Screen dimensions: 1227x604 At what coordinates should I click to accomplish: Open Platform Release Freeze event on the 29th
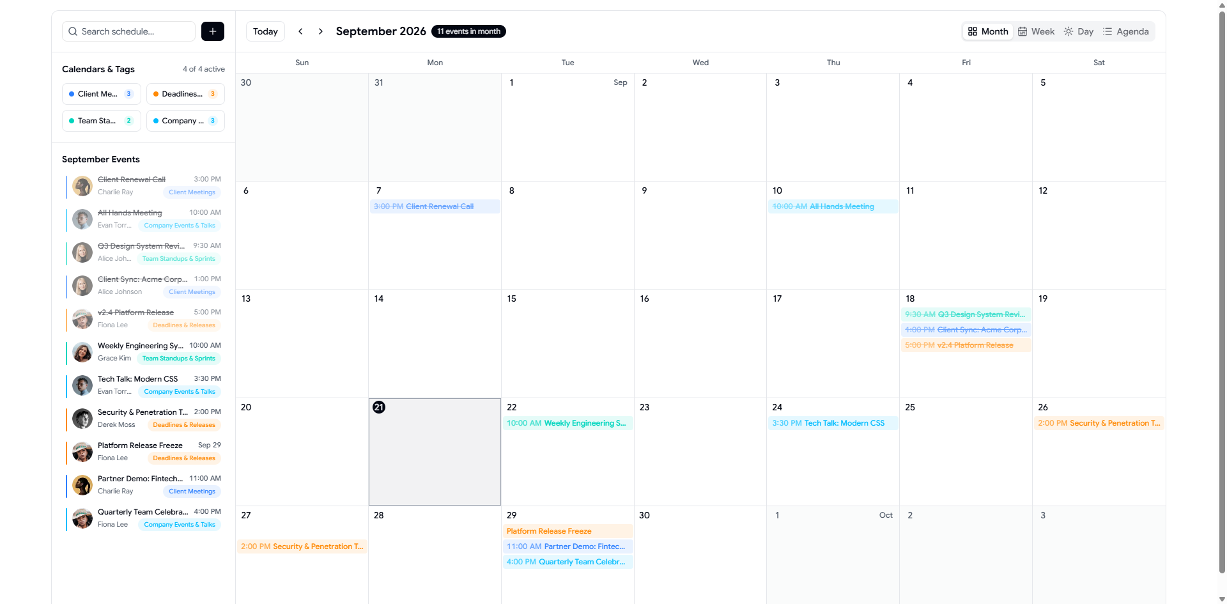coord(567,531)
